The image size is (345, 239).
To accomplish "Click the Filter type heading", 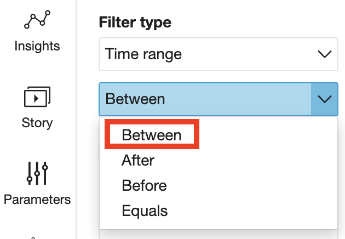I will pos(135,22).
